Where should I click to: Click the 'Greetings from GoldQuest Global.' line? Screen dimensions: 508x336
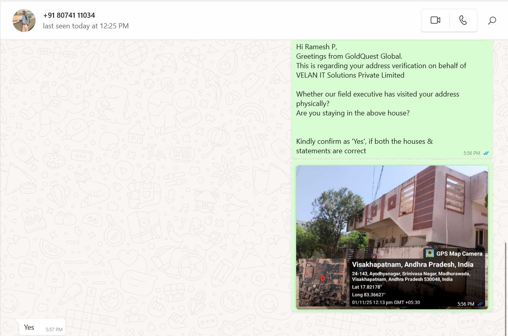click(x=349, y=56)
